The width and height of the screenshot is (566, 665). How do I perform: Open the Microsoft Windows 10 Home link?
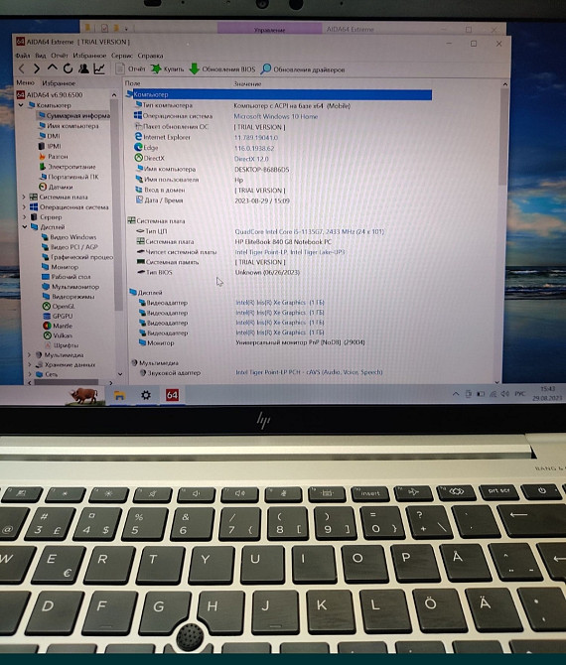pyautogui.click(x=276, y=116)
